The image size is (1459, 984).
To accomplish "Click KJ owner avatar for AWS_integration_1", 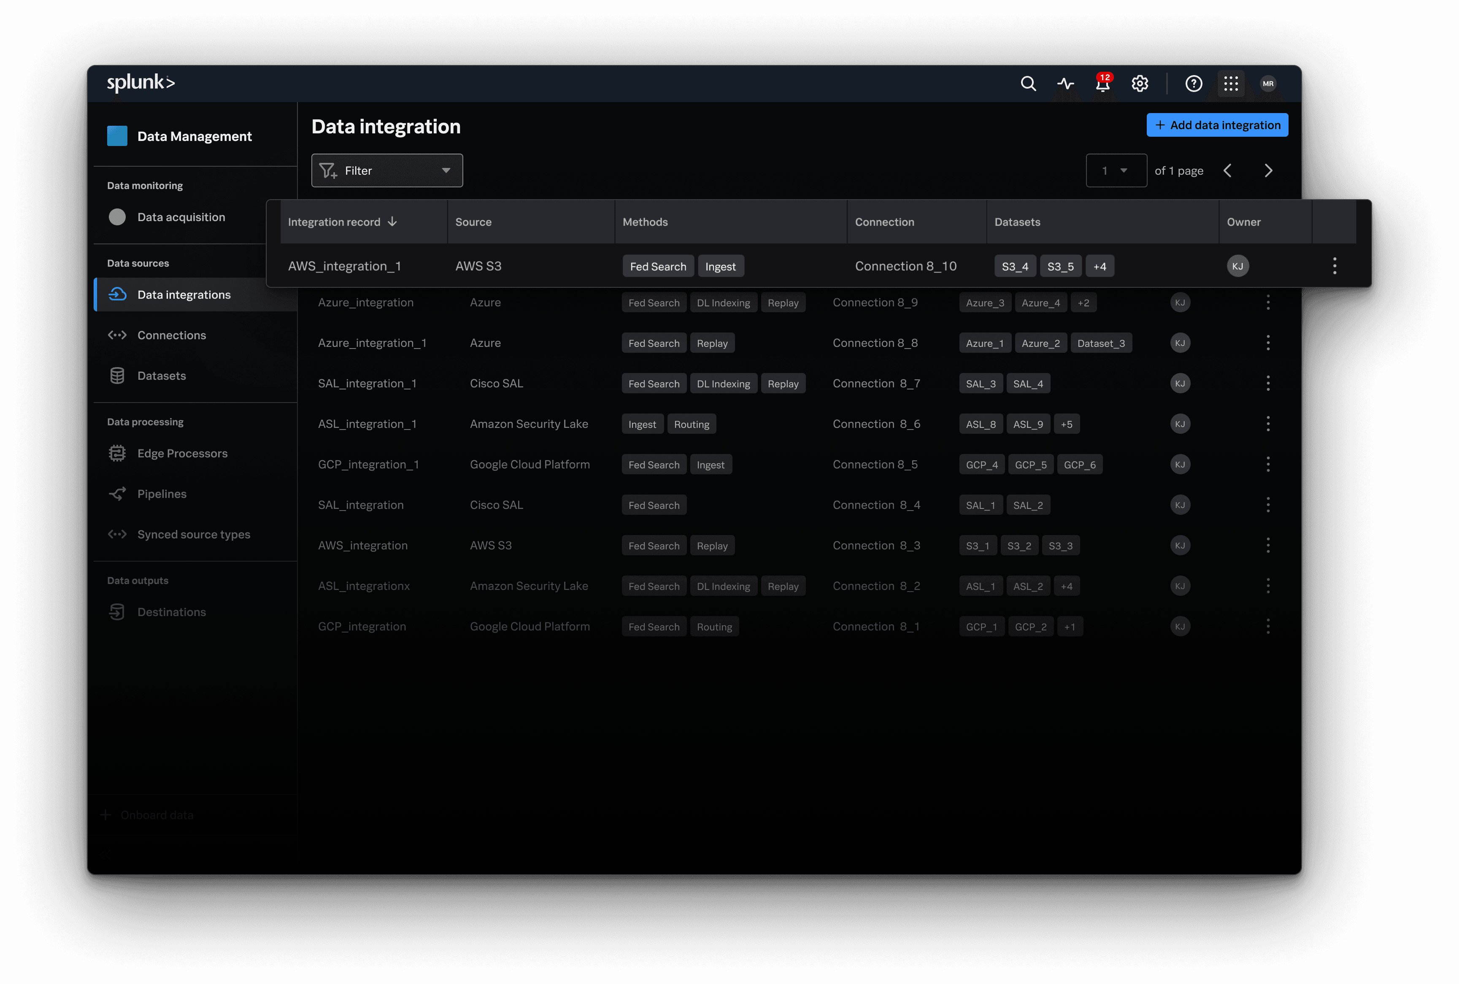I will (1237, 266).
